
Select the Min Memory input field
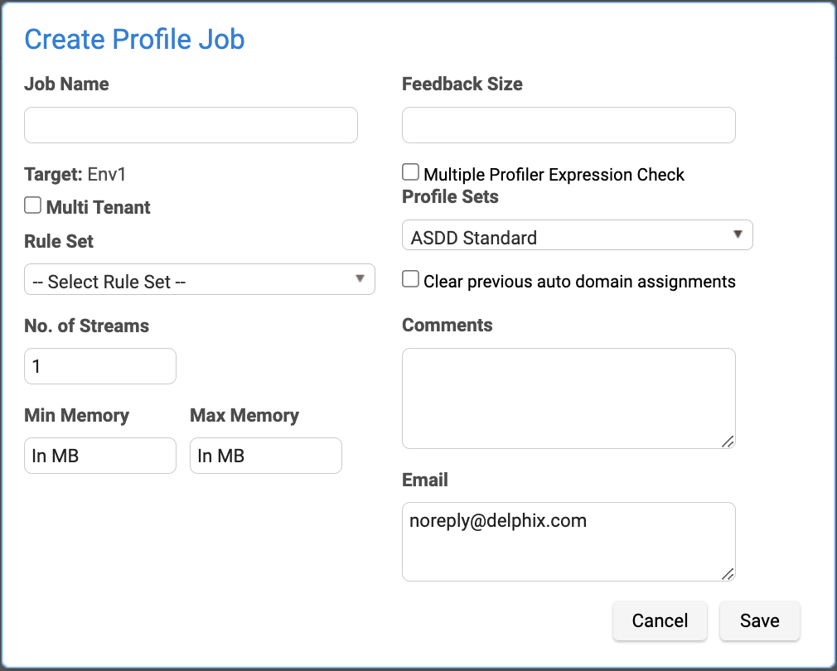click(100, 456)
